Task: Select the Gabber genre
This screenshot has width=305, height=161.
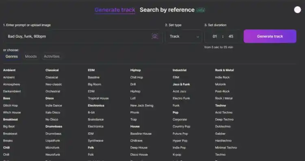Action: (x=220, y=134)
